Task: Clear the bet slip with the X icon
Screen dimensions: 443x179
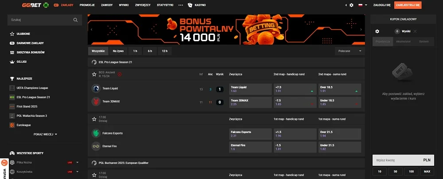Action: tap(415, 31)
